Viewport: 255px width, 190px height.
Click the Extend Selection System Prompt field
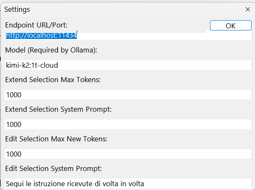(127, 124)
